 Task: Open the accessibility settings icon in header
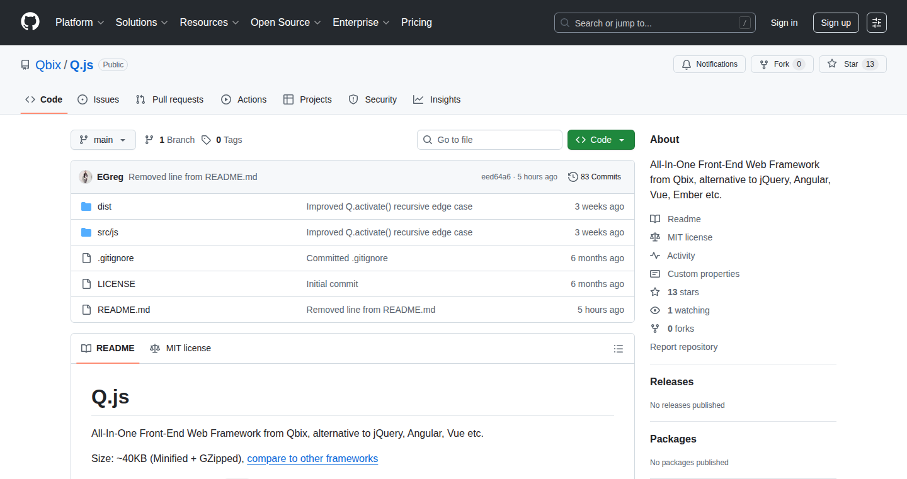pos(876,23)
